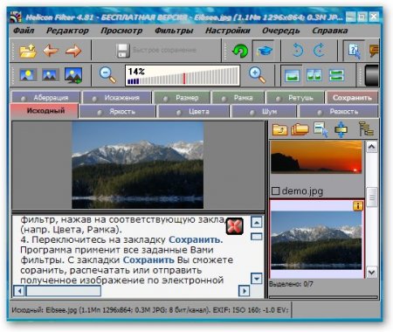The height and width of the screenshot is (332, 393).
Task: Click yellow info badge on Eibsee thumbnail
Action: point(358,206)
